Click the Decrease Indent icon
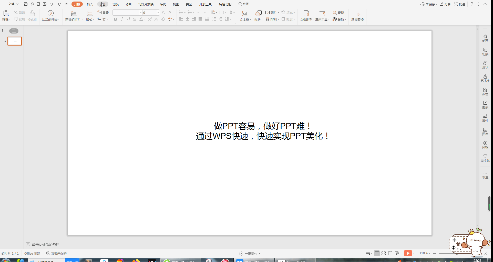This screenshot has width=493, height=262. click(x=199, y=13)
